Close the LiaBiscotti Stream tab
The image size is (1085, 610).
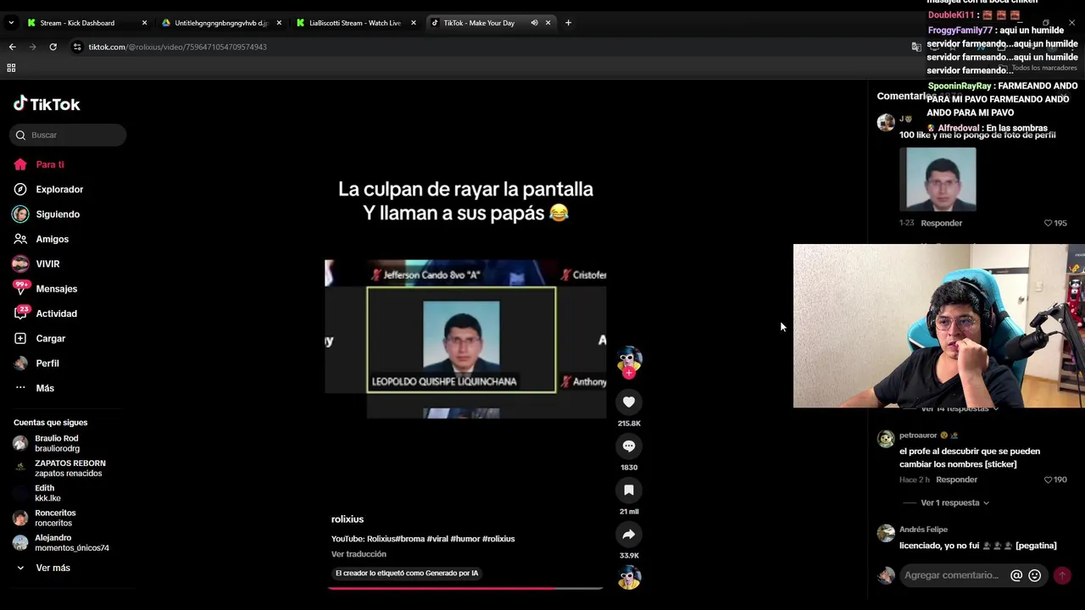click(x=414, y=23)
